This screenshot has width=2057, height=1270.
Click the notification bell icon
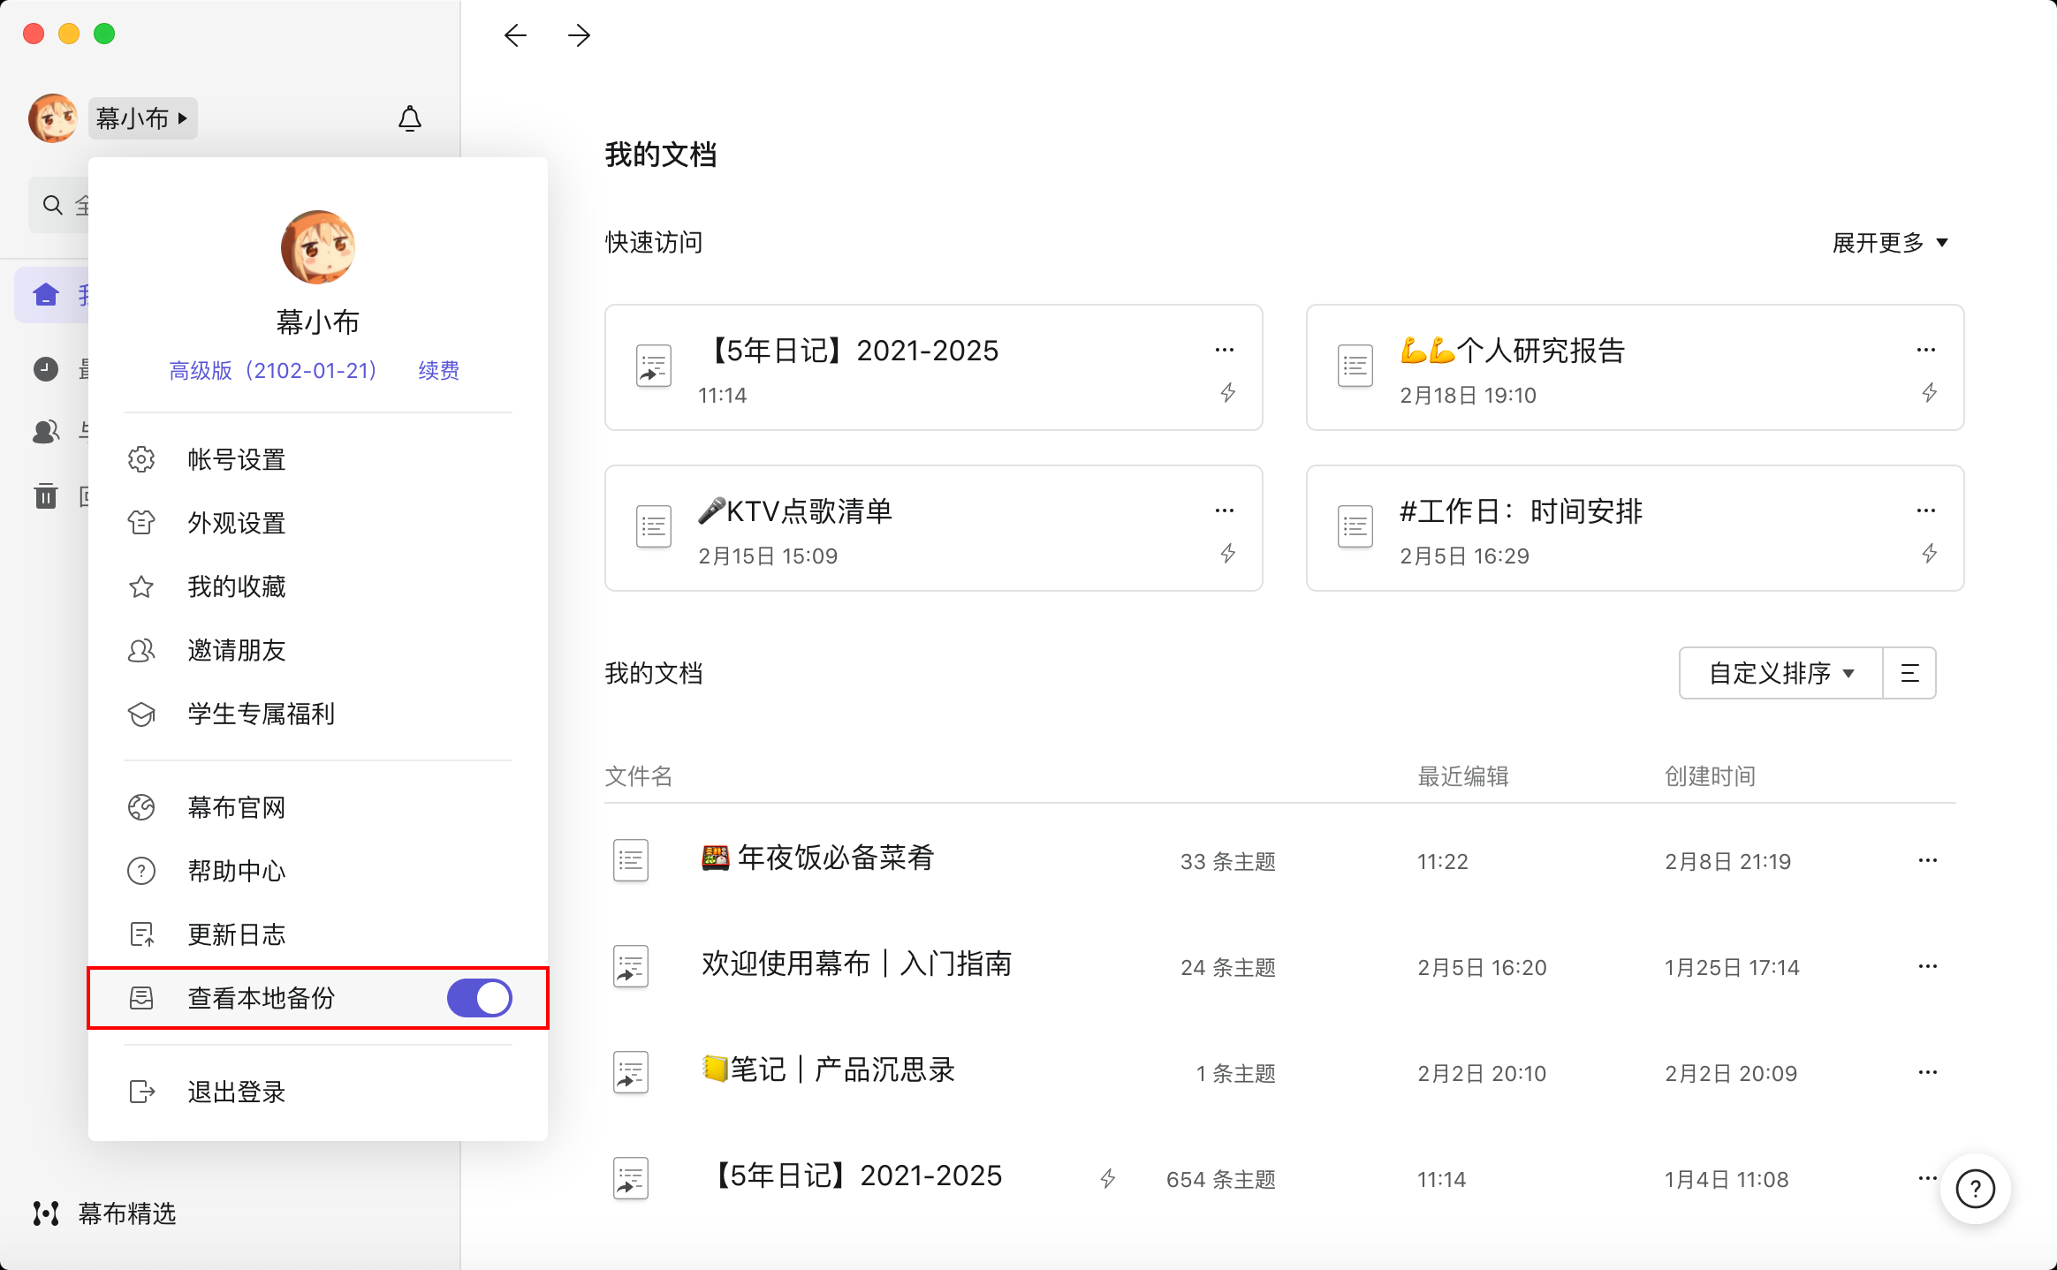pos(410,118)
